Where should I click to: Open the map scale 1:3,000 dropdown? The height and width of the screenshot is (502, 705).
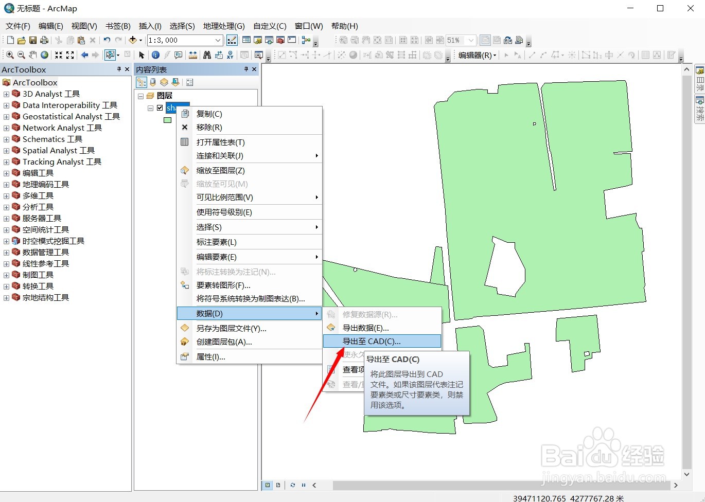pyautogui.click(x=218, y=40)
